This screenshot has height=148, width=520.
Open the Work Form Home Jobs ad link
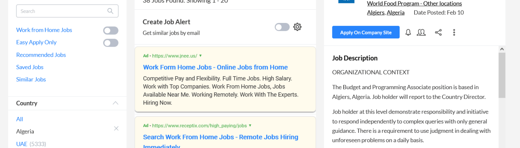pyautogui.click(x=215, y=67)
